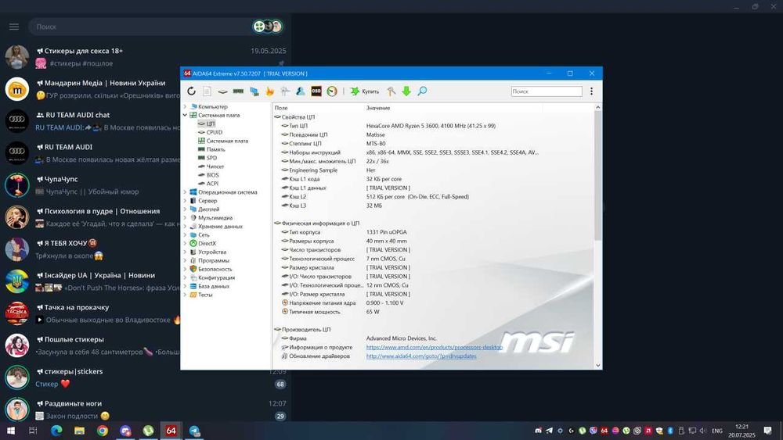Click the Інсайдер UA channel avatar
783x440 pixels.
pyautogui.click(x=17, y=281)
